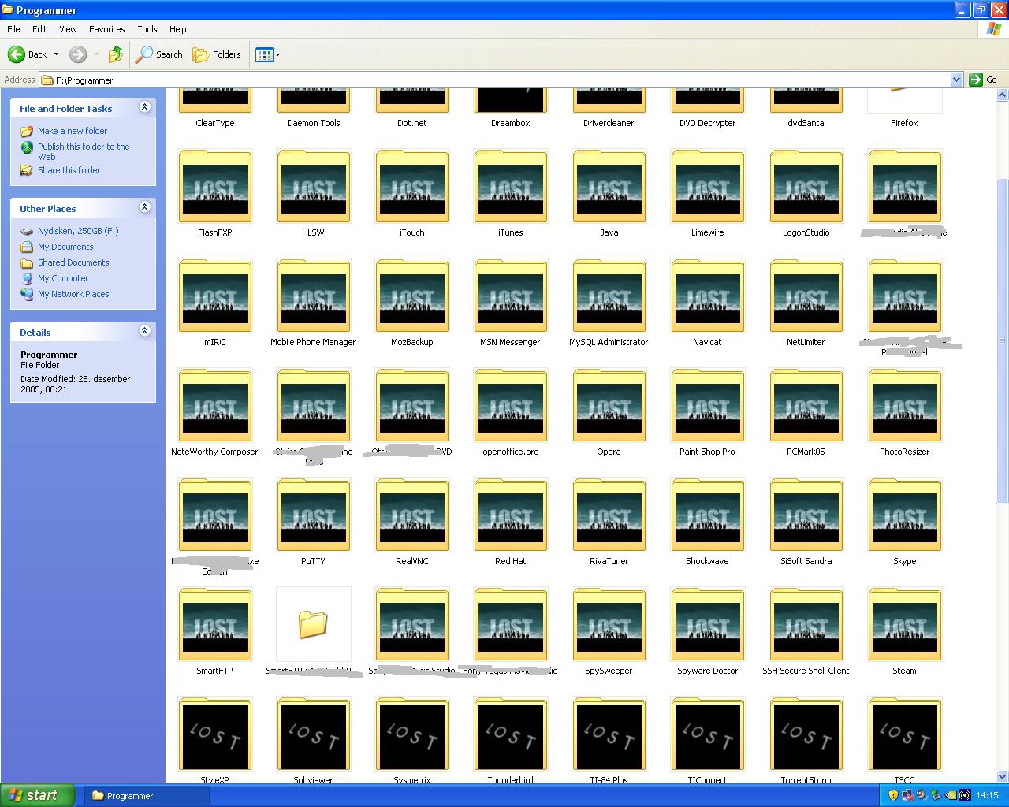Open the MozBackup folder

coord(411,296)
